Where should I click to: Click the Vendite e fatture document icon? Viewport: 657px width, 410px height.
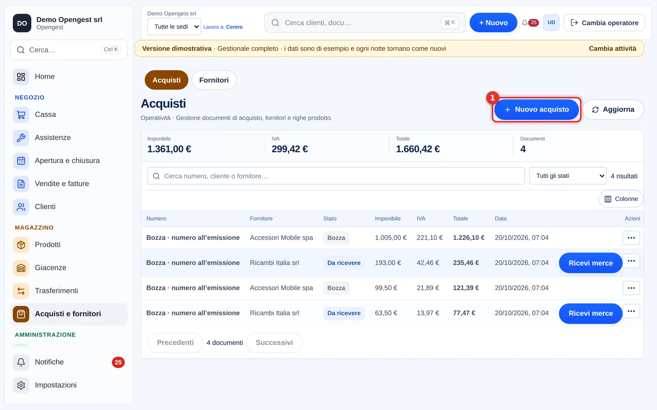pyautogui.click(x=21, y=184)
